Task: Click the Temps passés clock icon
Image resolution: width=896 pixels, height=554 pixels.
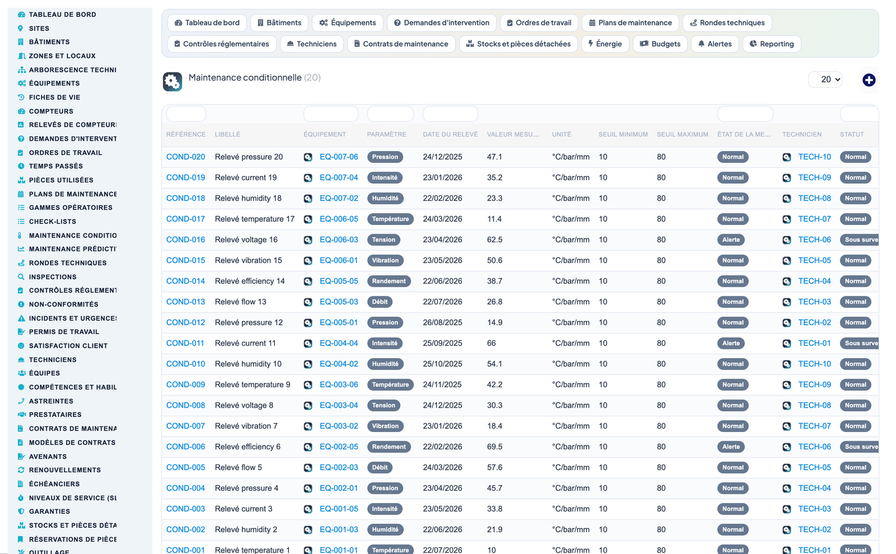Action: click(21, 166)
